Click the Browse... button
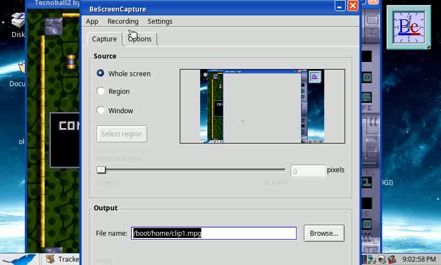The height and width of the screenshot is (265, 441). tap(324, 233)
